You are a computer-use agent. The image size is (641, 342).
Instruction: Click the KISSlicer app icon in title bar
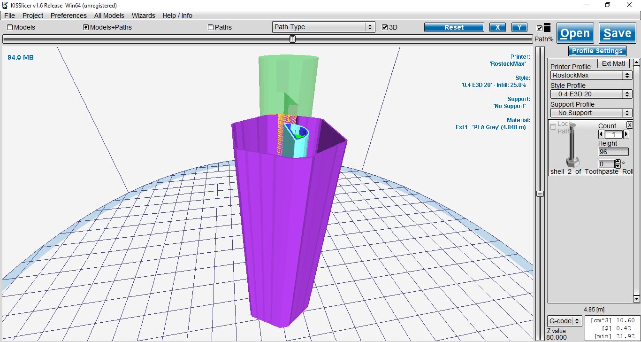(5, 5)
